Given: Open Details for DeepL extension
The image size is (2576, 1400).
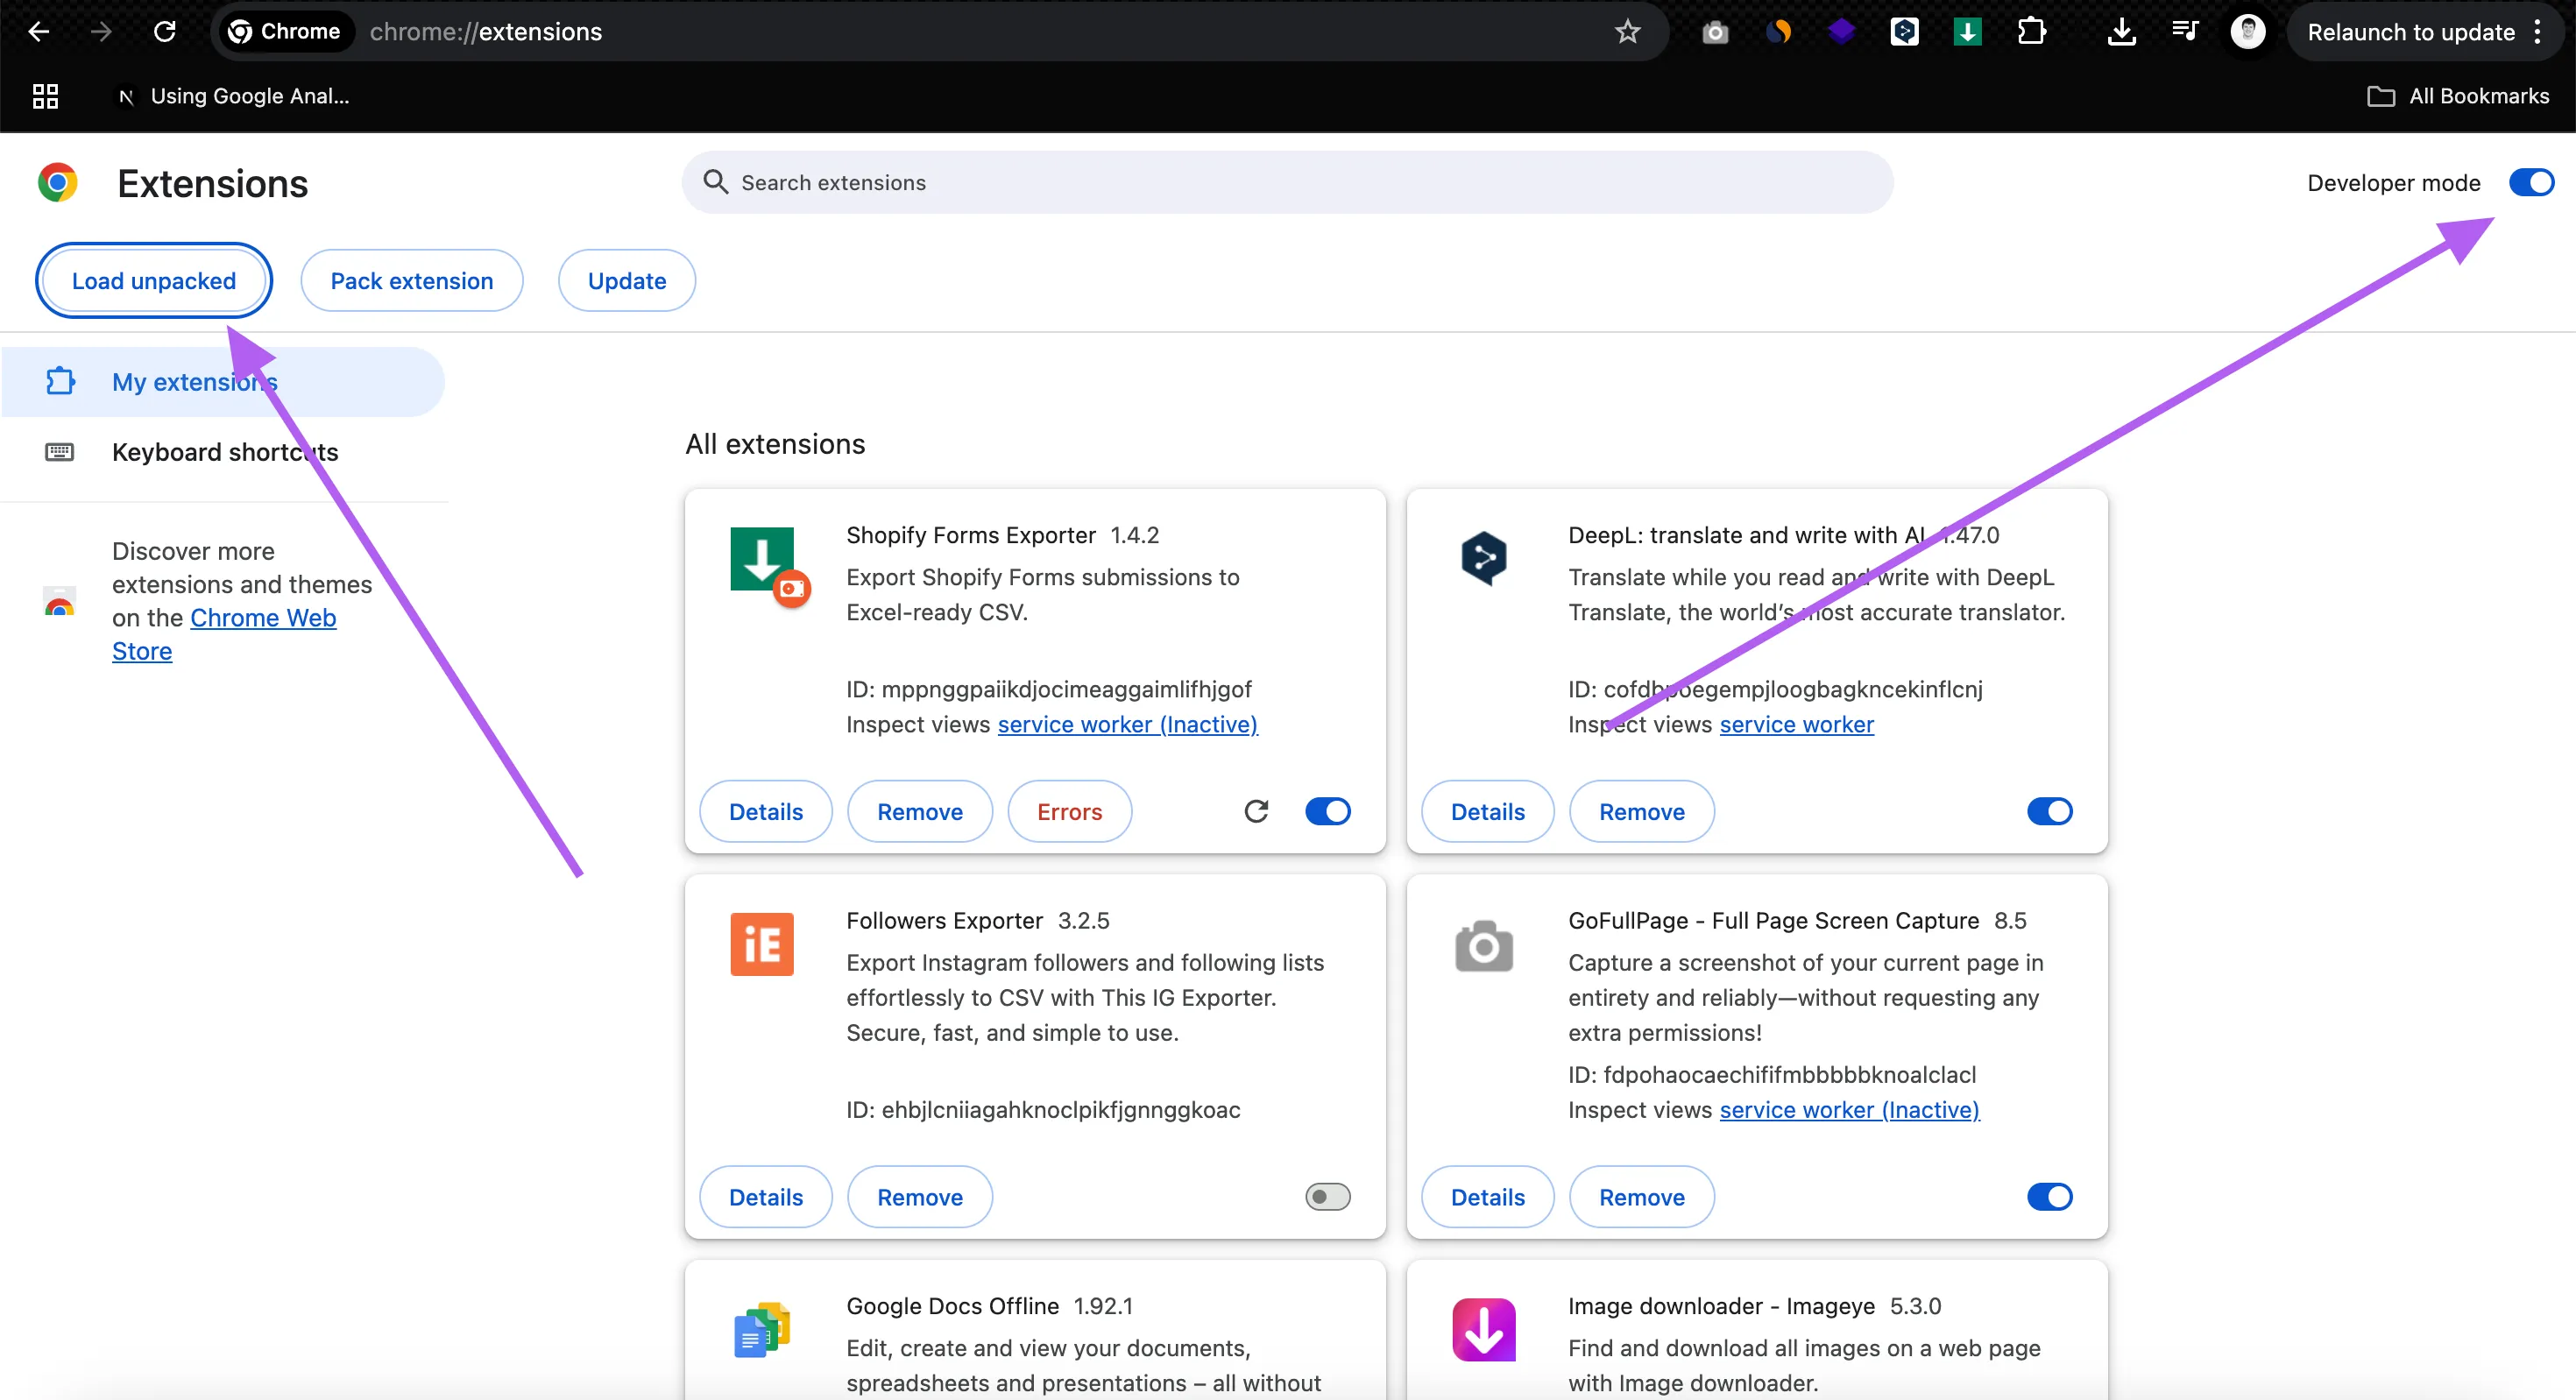Looking at the screenshot, I should (1488, 812).
